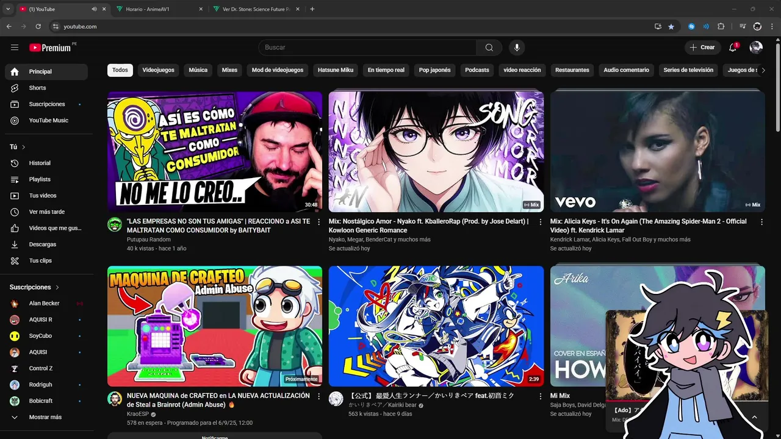Open Alan Becker subscription
The width and height of the screenshot is (781, 439).
point(46,304)
